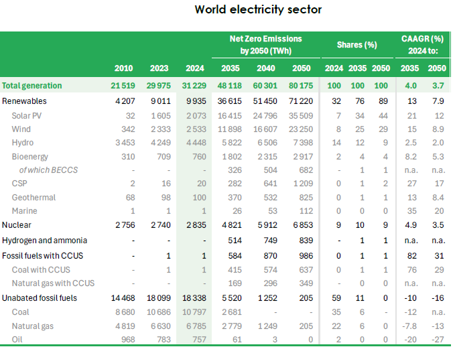This screenshot has width=455, height=349.
Task: Select the Shares (%) column group header
Action: point(357,45)
